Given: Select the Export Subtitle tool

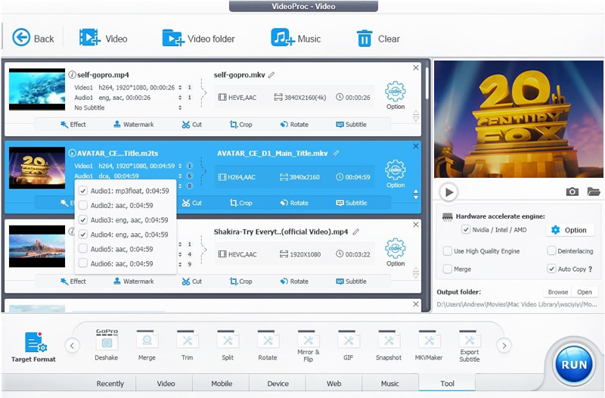Looking at the screenshot, I should click(x=470, y=346).
